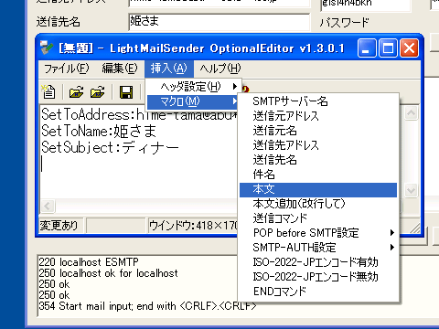This screenshot has height=329, width=439.
Task: Click the second Open folder toolbar icon
Action: click(98, 91)
